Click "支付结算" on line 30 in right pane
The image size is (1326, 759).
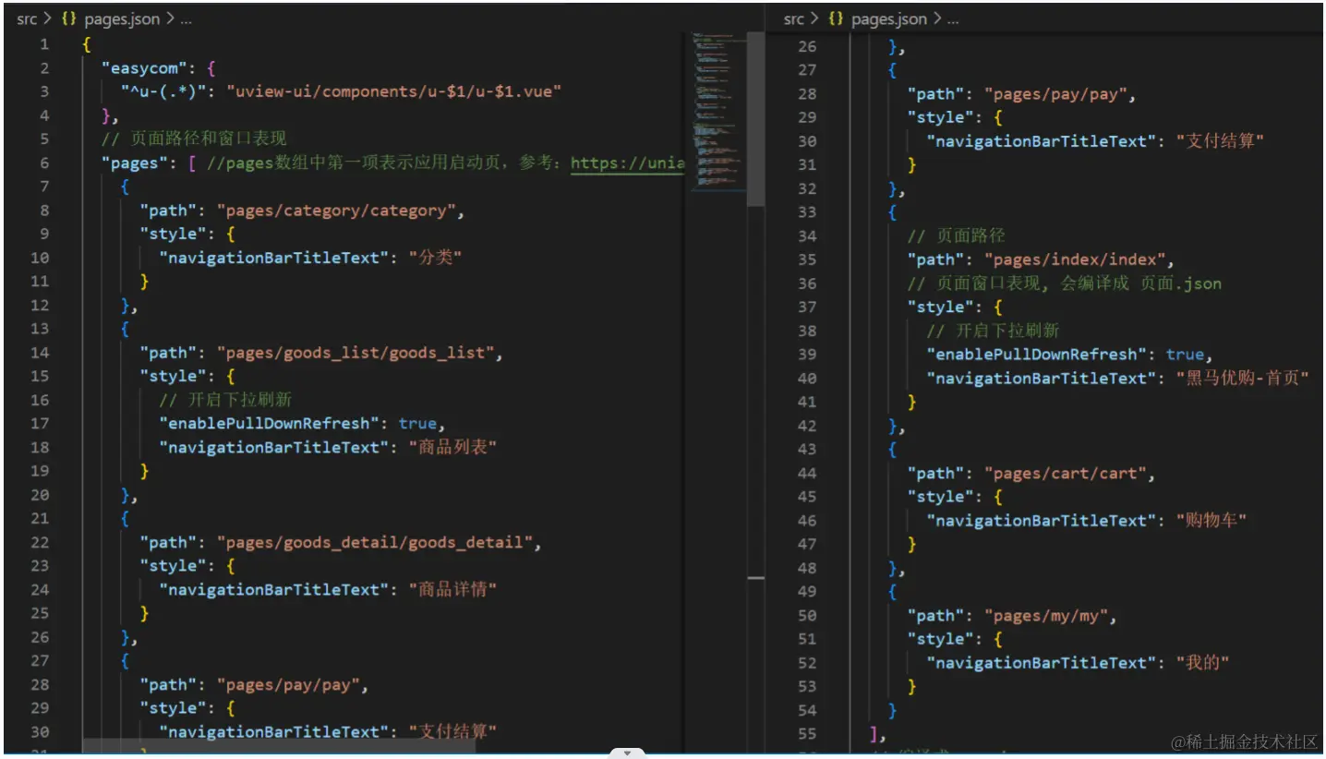click(x=1221, y=141)
